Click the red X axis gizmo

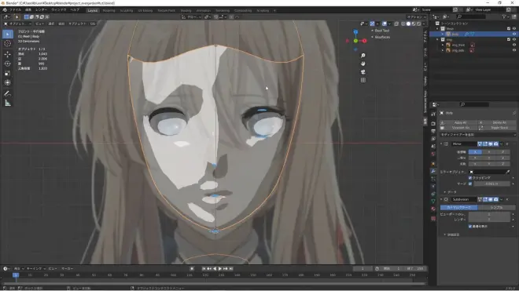click(x=364, y=41)
